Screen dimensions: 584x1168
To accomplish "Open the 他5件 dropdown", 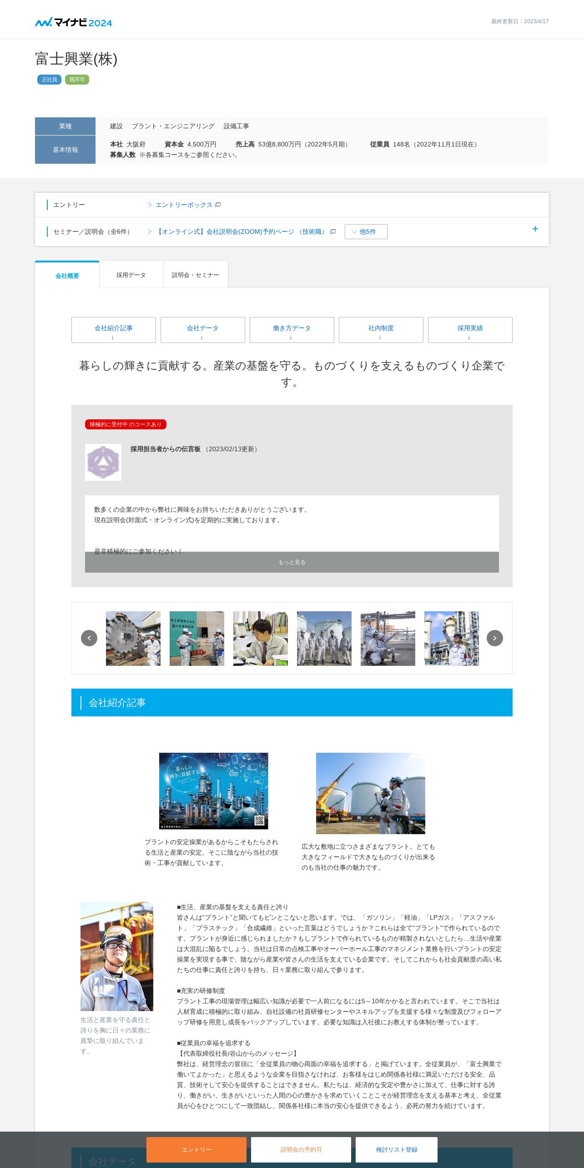I will [366, 232].
